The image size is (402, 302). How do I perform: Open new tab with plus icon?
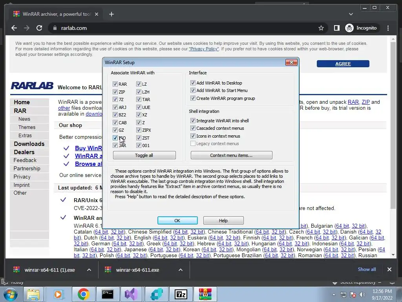[111, 14]
